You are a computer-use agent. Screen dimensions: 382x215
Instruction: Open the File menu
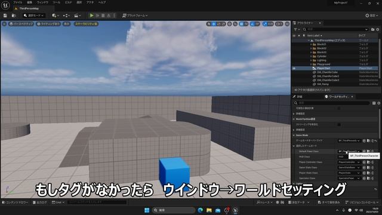click(x=17, y=2)
